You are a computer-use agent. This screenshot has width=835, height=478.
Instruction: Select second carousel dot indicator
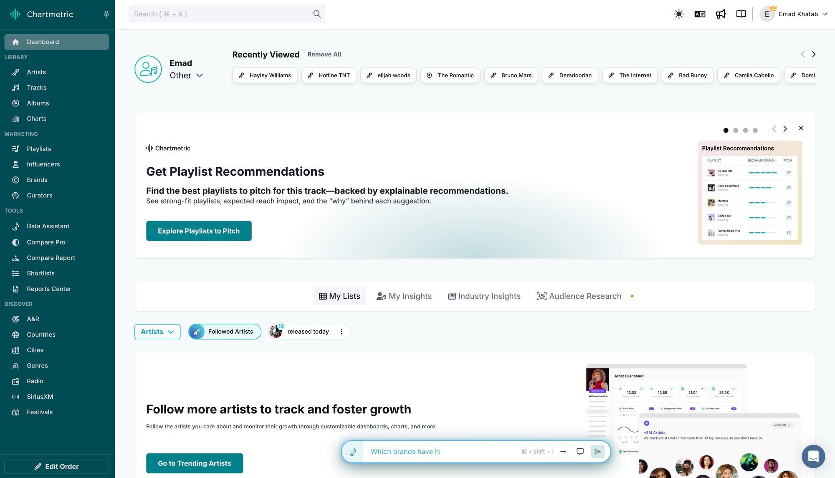(x=736, y=131)
